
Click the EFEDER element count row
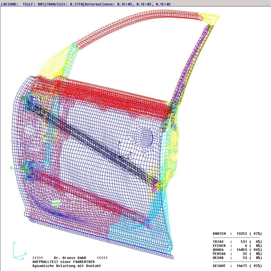coord(237,246)
